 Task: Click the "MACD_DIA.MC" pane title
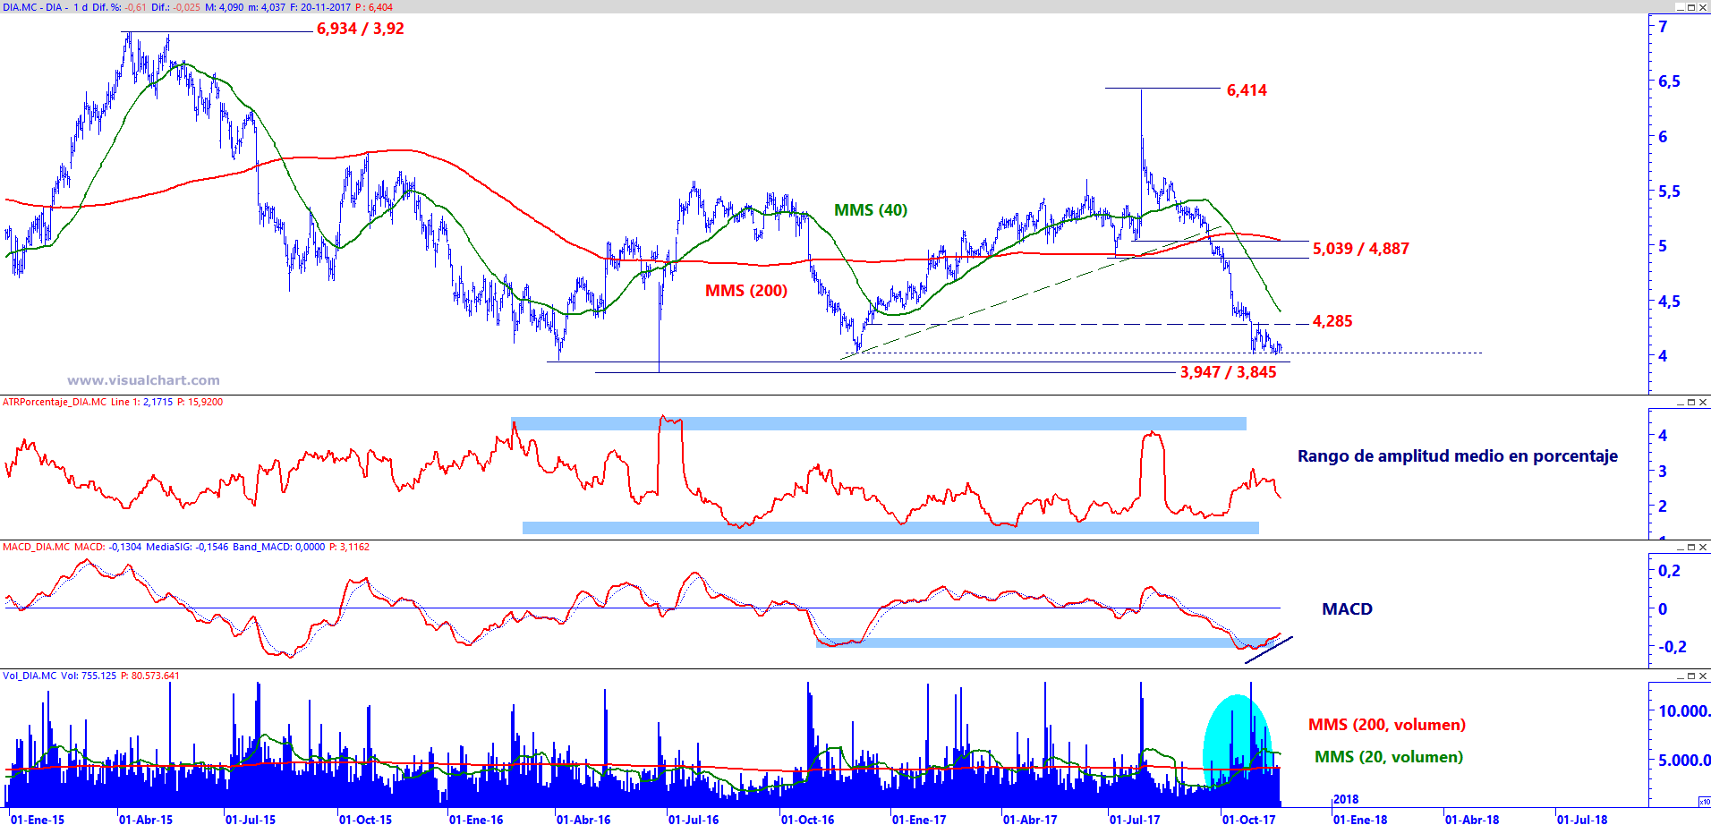tap(36, 548)
